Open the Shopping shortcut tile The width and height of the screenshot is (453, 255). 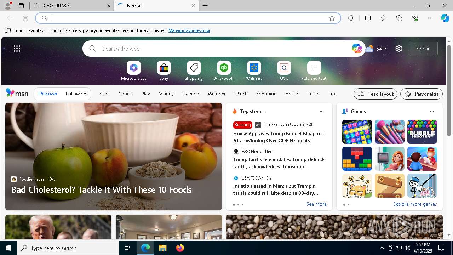click(x=194, y=71)
